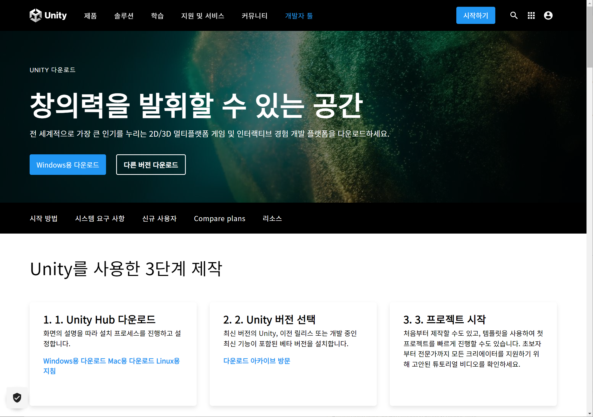Open the 다운로드 아카이브 방문 link
This screenshot has height=417, width=593.
click(x=256, y=361)
